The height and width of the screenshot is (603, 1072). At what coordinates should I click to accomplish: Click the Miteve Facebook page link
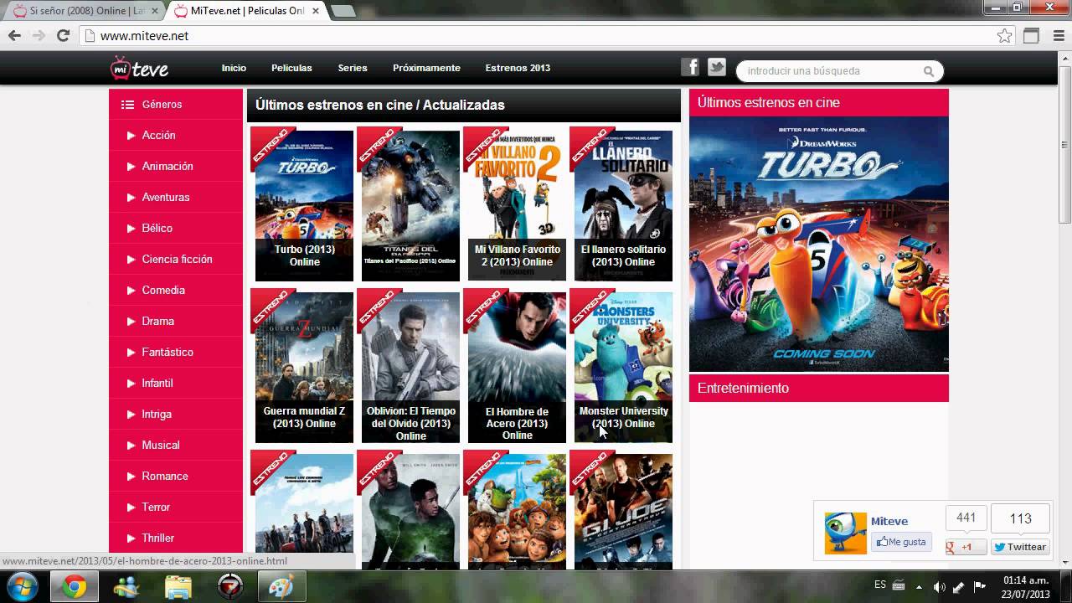[x=889, y=521]
